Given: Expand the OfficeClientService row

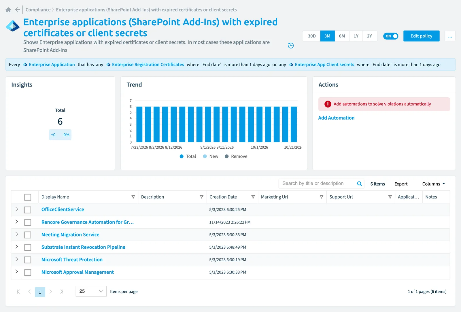Looking at the screenshot, I should [17, 209].
